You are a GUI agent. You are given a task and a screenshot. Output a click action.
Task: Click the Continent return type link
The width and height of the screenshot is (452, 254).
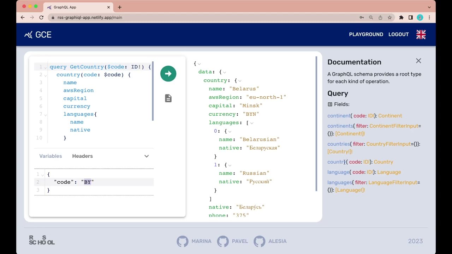click(390, 116)
